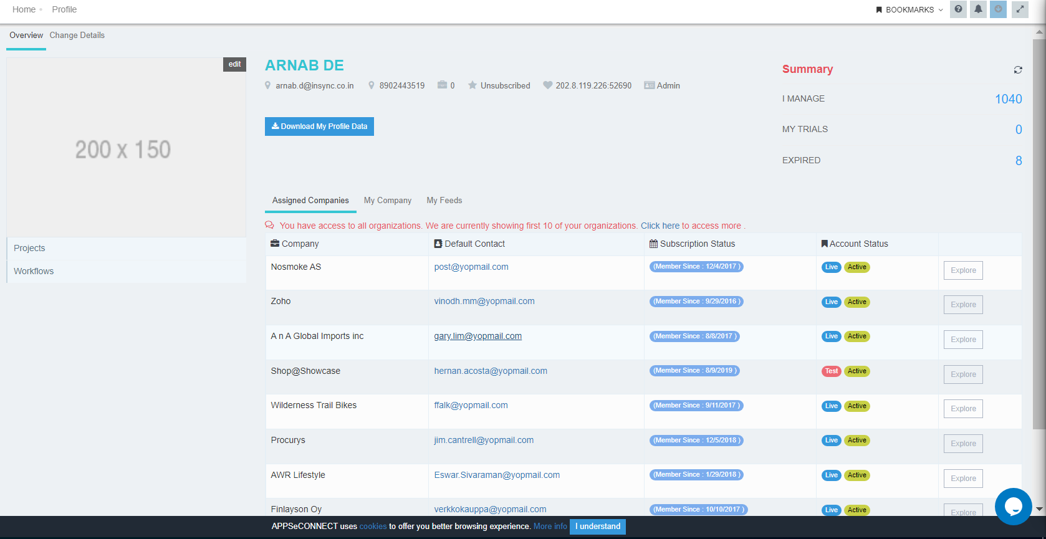Click the ID card icon beside Admin
The image size is (1046, 539).
click(649, 85)
